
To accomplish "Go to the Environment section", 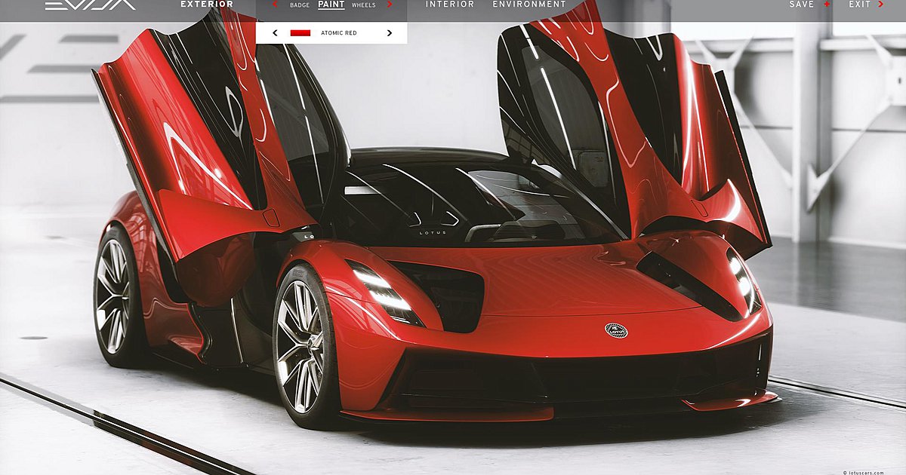I will tap(528, 5).
